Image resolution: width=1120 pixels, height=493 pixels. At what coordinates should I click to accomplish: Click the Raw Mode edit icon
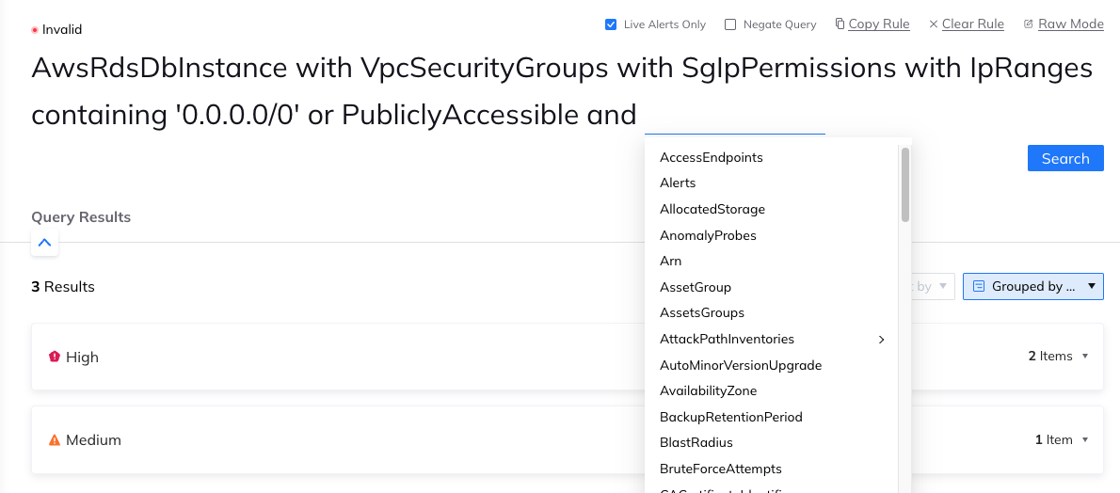[1029, 24]
